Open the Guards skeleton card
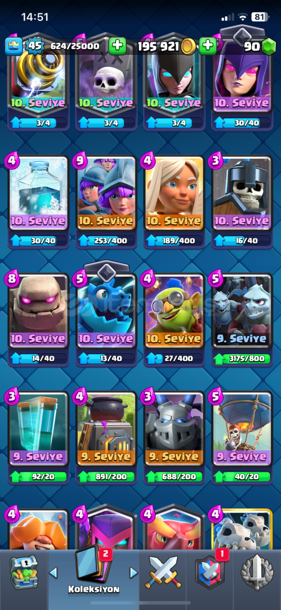The width and height of the screenshot is (281, 610). 242,202
